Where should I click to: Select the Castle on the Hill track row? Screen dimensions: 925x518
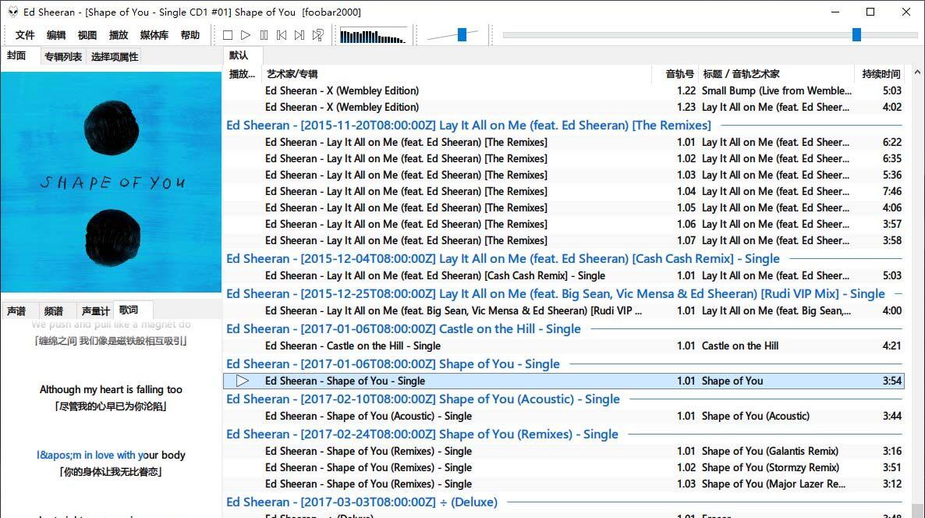[x=563, y=346]
